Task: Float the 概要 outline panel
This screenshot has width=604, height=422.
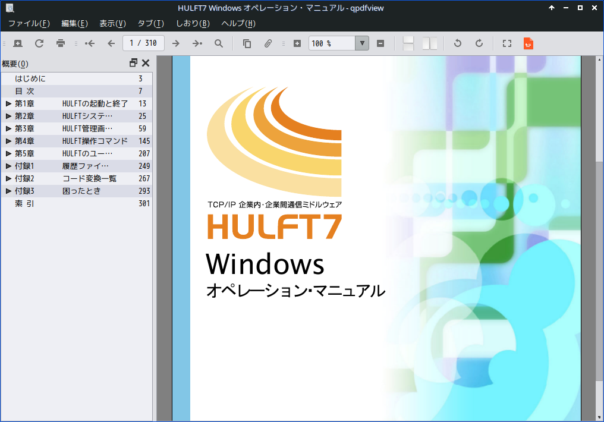Action: [134, 63]
